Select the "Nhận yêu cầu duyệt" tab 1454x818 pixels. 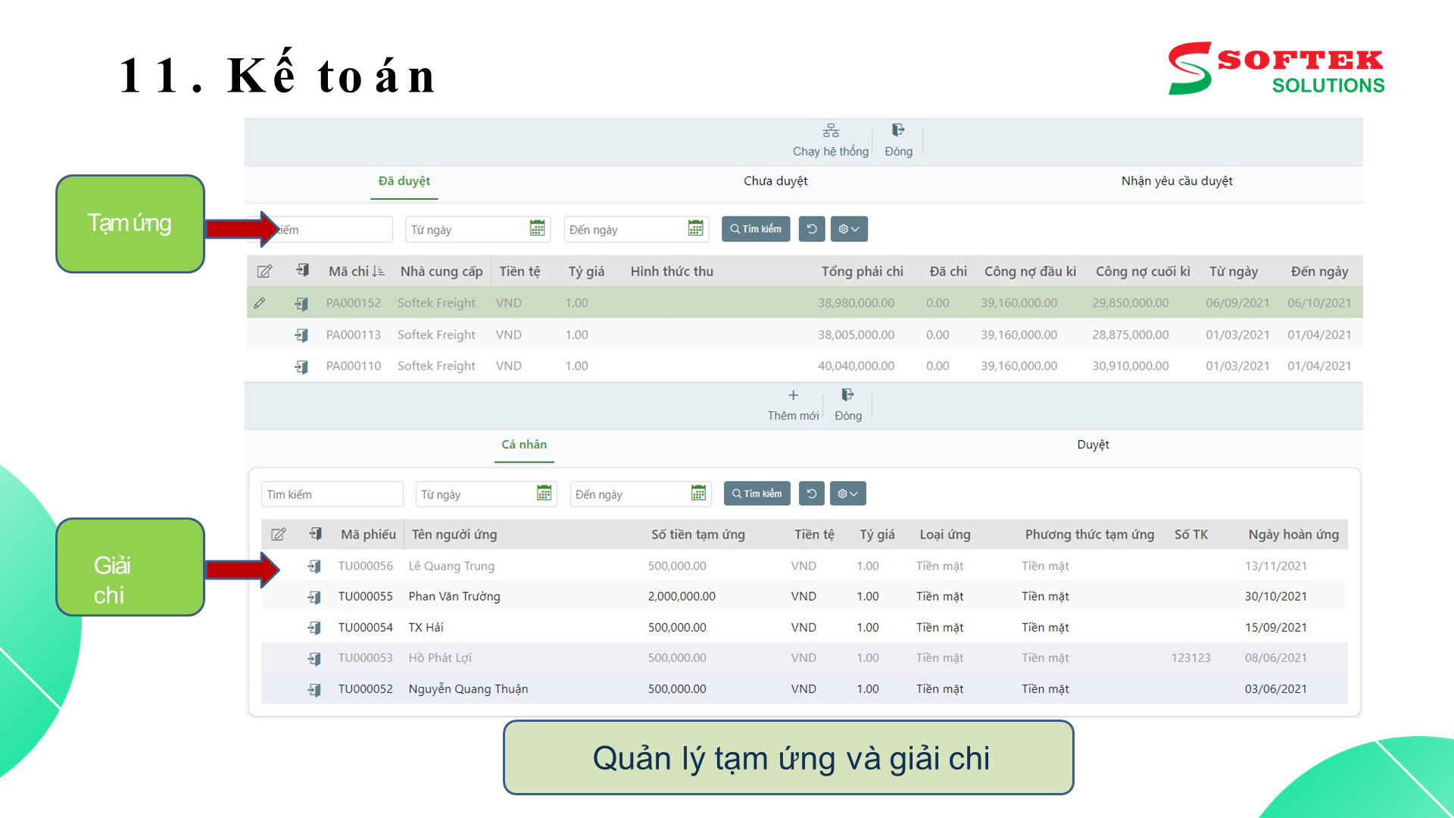(1177, 181)
